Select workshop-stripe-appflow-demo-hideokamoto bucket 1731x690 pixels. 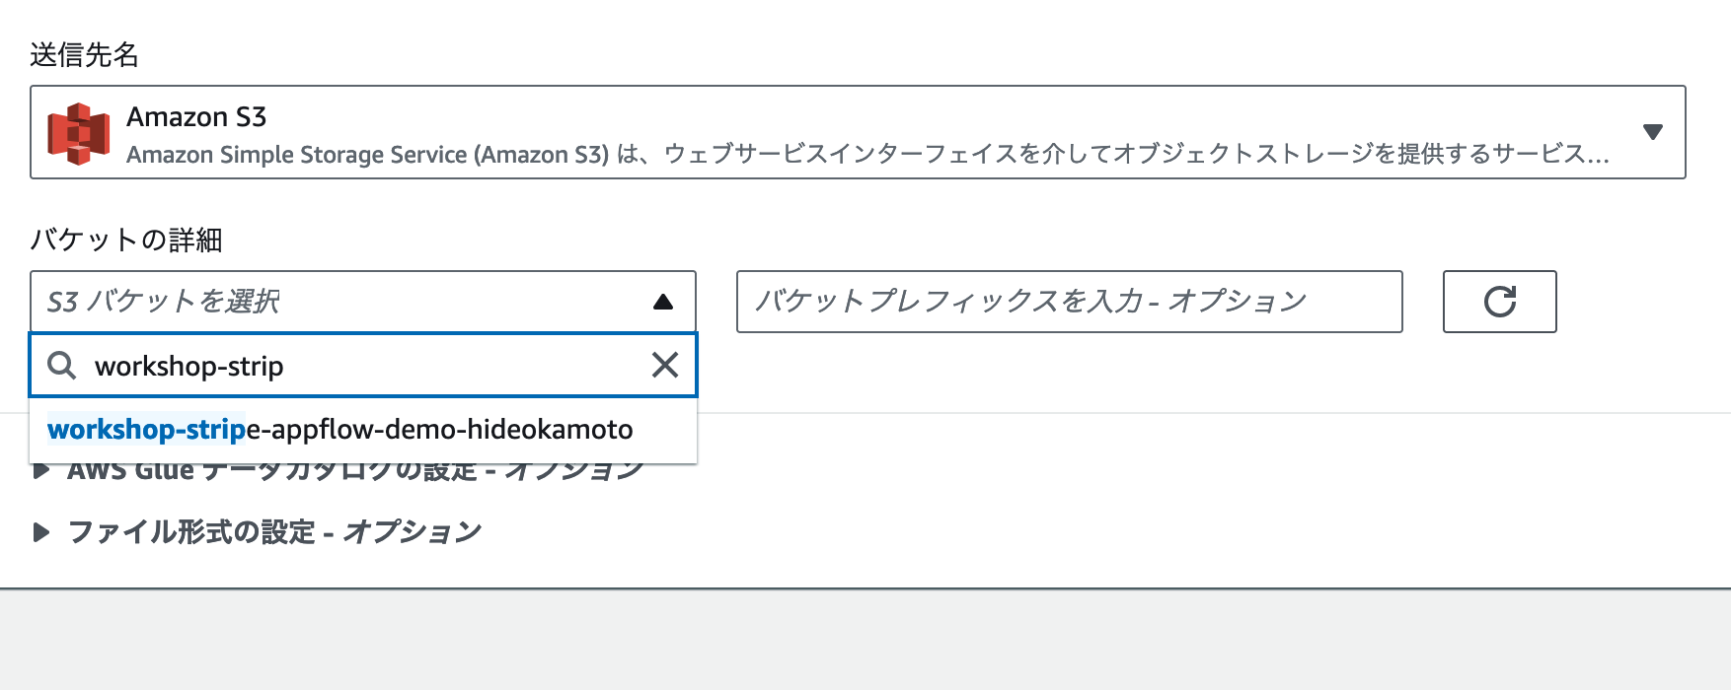click(363, 430)
